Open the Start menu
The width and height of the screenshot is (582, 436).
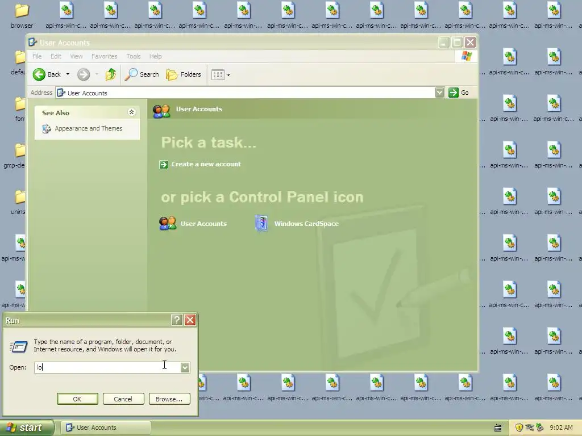(26, 427)
